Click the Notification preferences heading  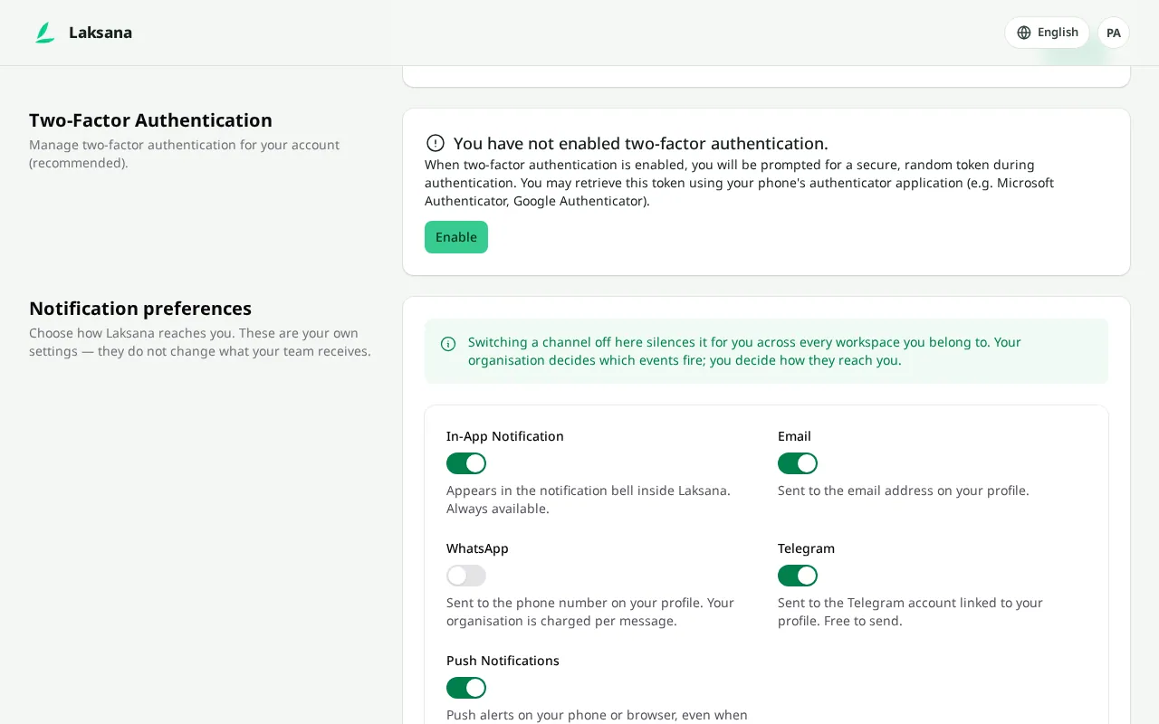coord(140,309)
